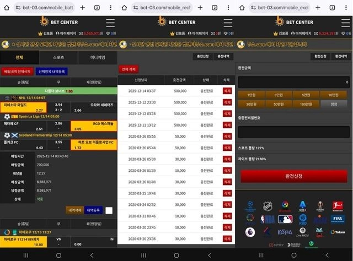This screenshot has width=353, height=261.
Task: Toggle the 미네소타 와일드 2.27 odds selection
Action: 23,107
